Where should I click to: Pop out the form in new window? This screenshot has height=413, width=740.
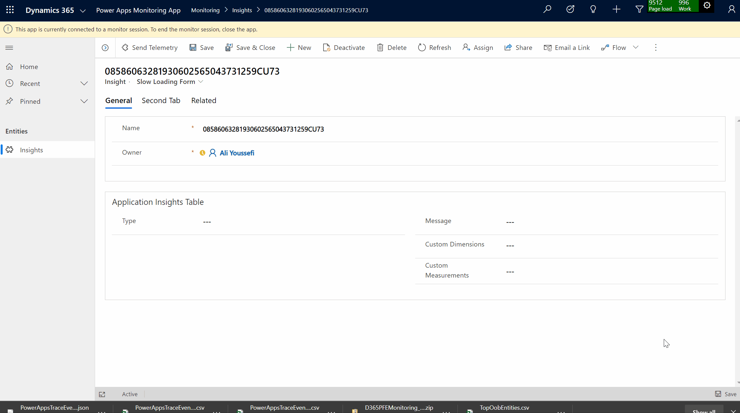tap(102, 394)
